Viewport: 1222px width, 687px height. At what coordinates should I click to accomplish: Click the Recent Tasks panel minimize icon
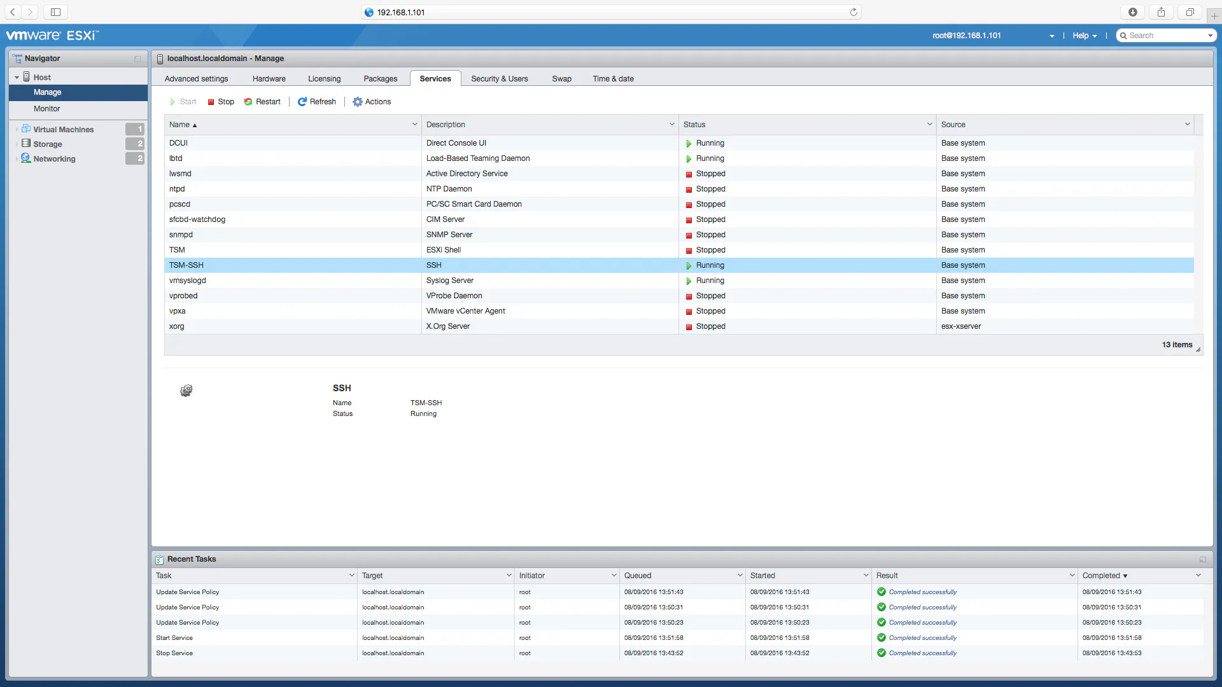(1203, 559)
